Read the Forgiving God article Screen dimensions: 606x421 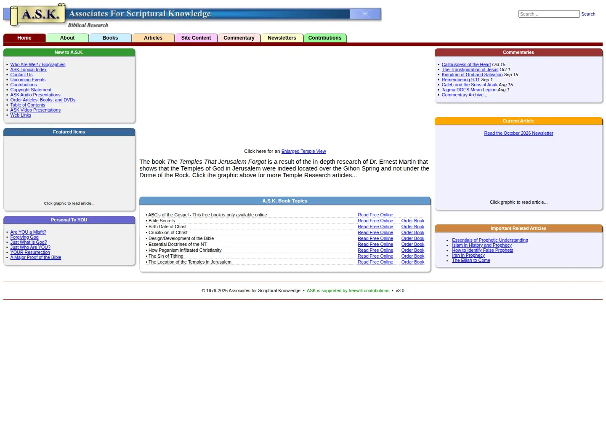[24, 237]
